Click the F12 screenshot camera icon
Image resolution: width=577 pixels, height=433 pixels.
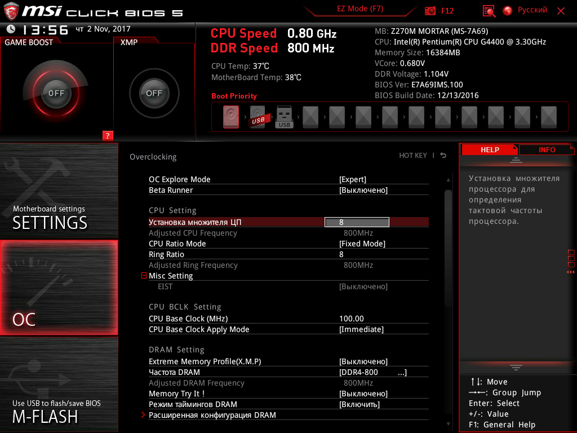click(x=430, y=11)
